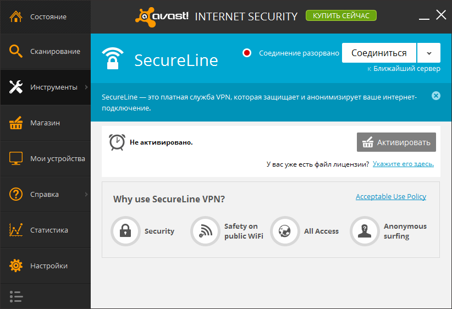This screenshot has height=309, width=452.
Task: Expand dropdown arrow next to Соединиться
Action: point(429,53)
